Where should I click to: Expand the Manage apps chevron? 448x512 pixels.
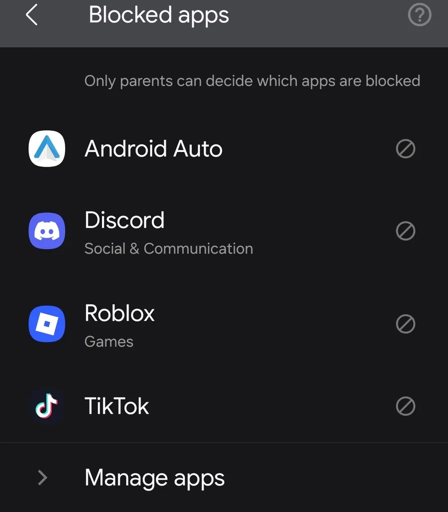click(43, 478)
